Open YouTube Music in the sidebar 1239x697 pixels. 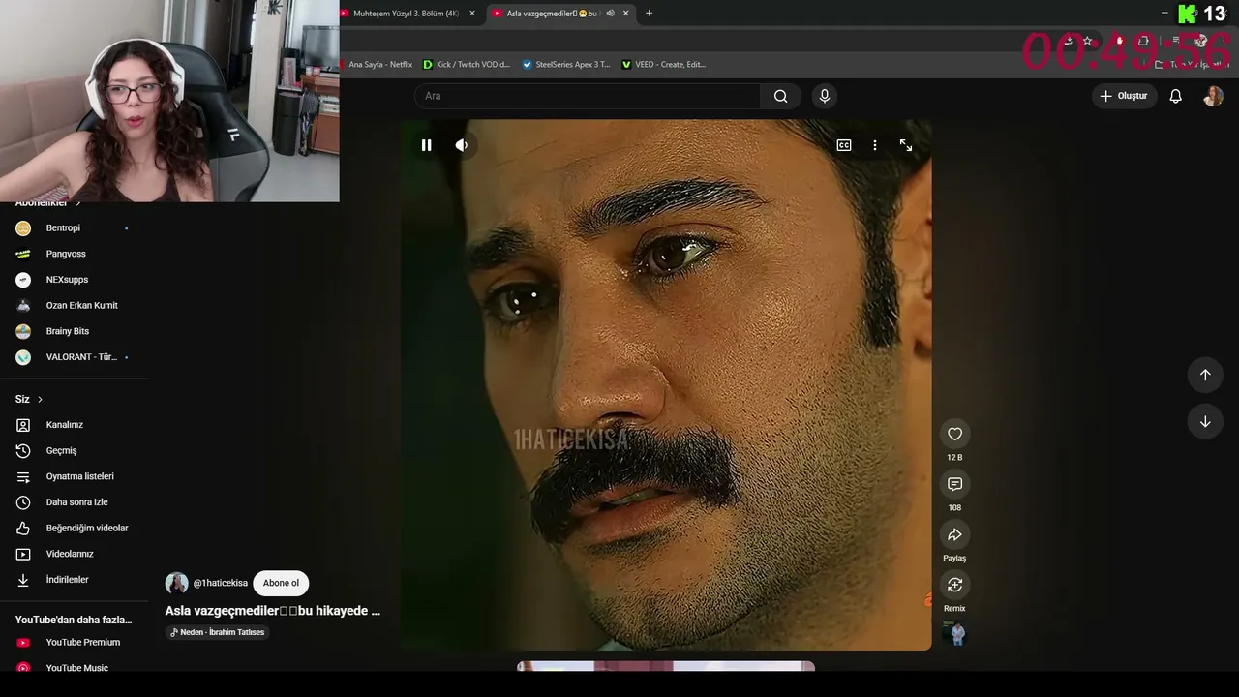(75, 667)
